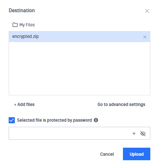159x166 pixels.
Task: Click the plus sign before Add files
Action: 15,105
